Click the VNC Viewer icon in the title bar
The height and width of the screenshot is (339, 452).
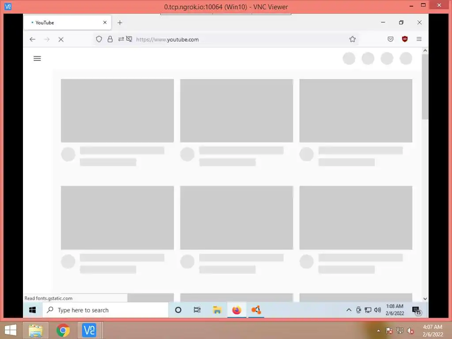coord(8,6)
